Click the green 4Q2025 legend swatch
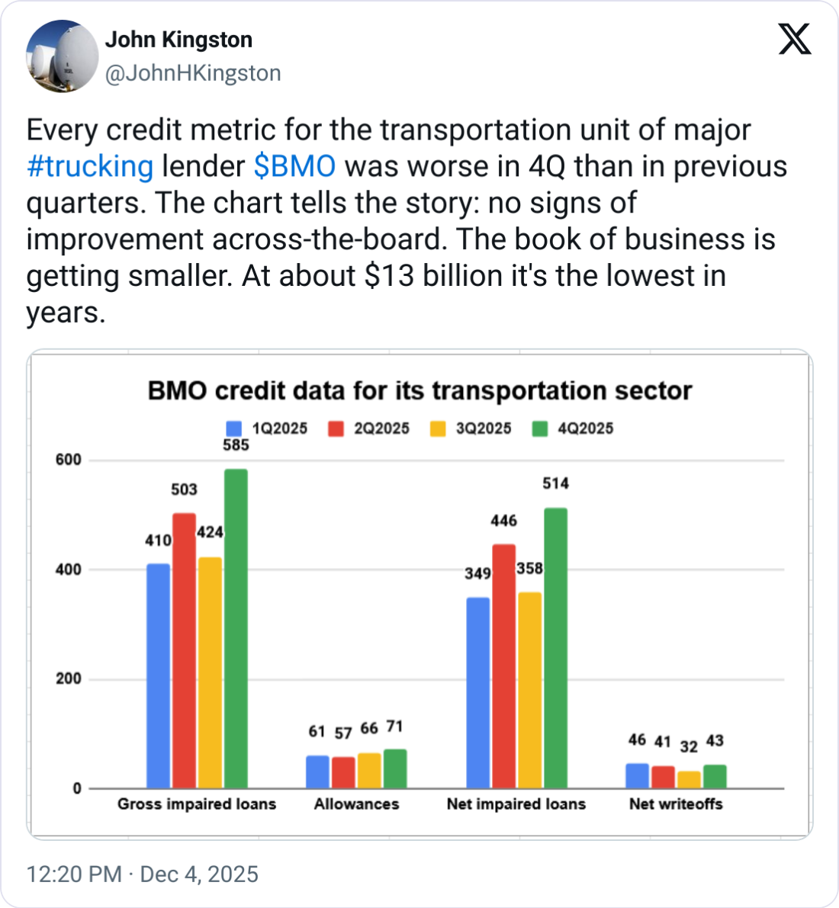This screenshot has width=839, height=908. pyautogui.click(x=540, y=428)
